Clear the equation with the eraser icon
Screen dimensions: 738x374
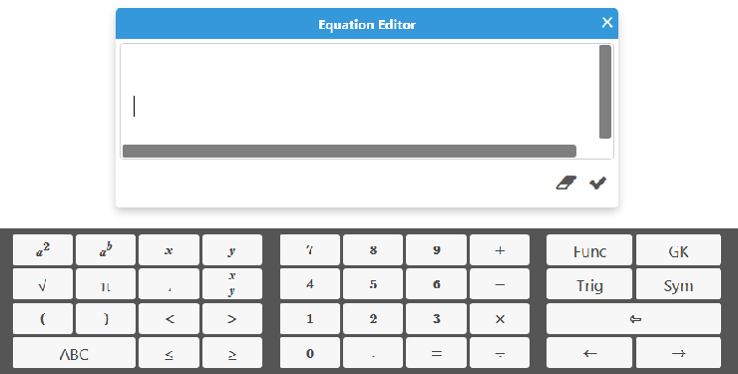pyautogui.click(x=565, y=183)
